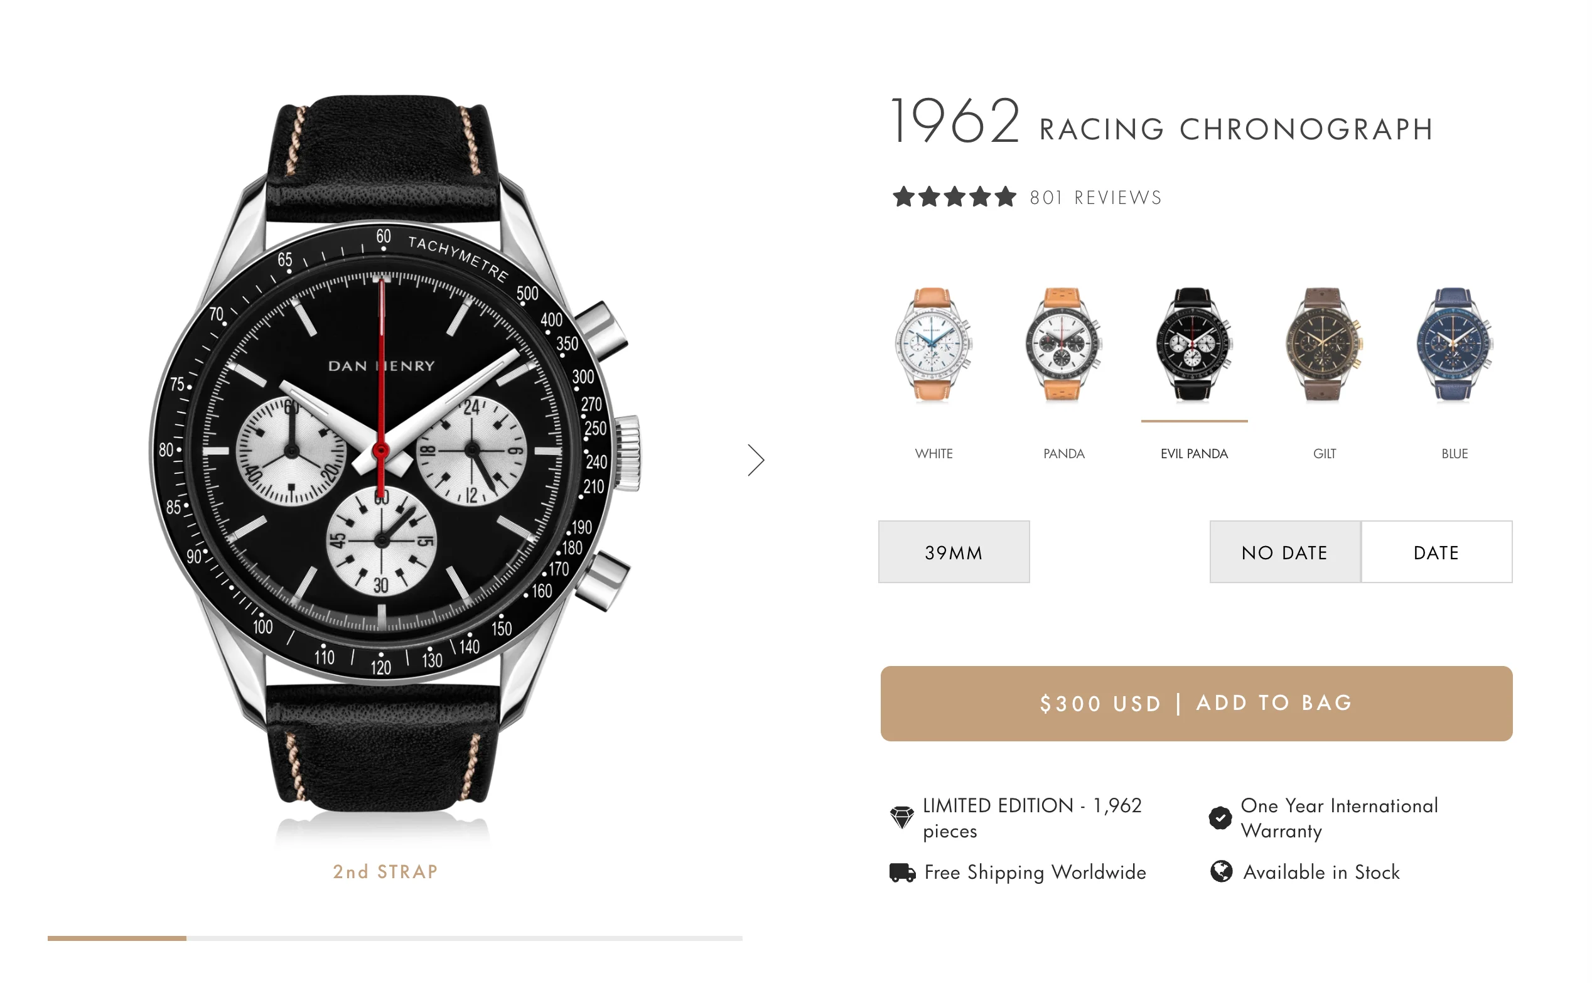Choose the Blue watch variant image
This screenshot has height=983, width=1592.
point(1454,345)
